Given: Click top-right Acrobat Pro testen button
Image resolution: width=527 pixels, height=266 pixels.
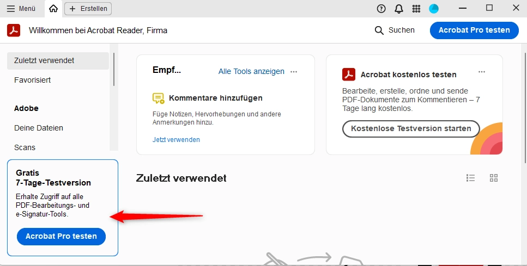Looking at the screenshot, I should [474, 30].
